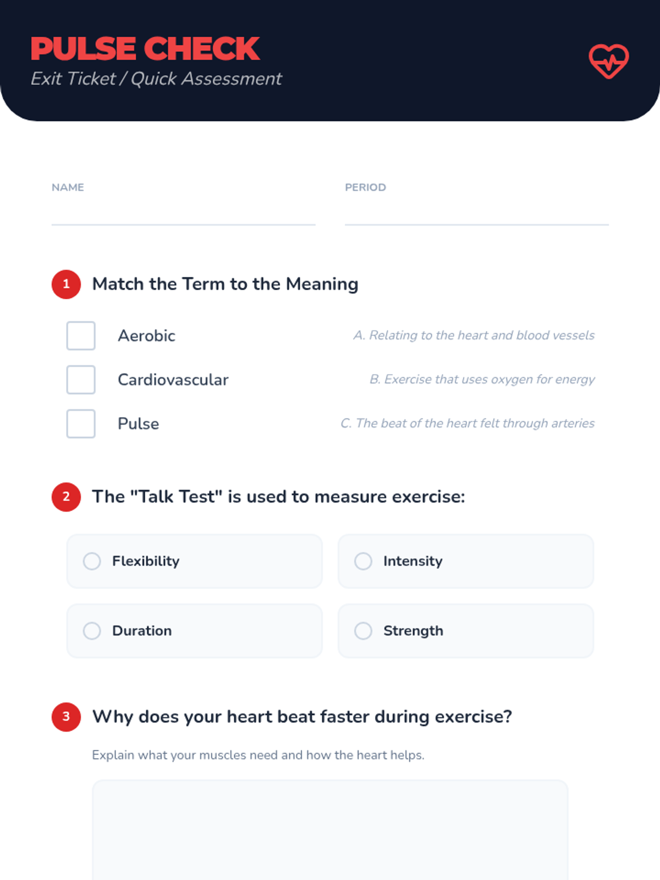Click the red number 1 badge

click(66, 284)
